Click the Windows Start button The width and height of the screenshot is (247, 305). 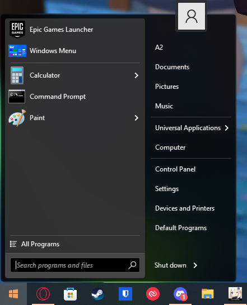pos(13,294)
